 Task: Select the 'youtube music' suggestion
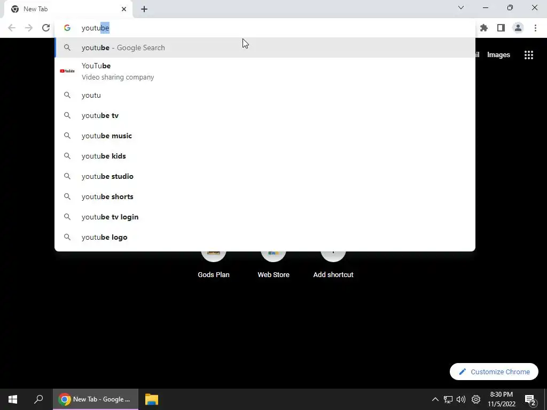point(265,136)
